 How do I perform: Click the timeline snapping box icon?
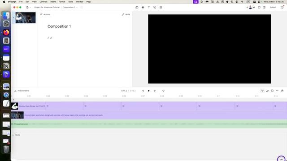272,91
